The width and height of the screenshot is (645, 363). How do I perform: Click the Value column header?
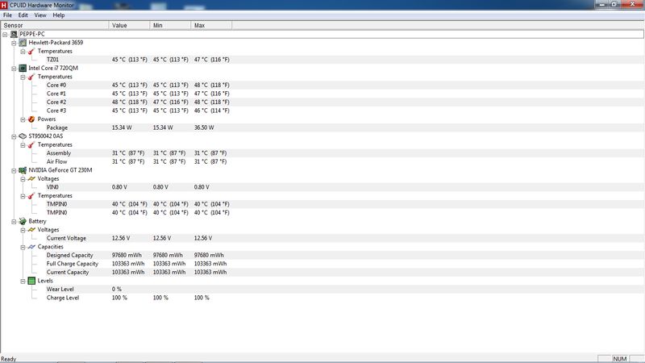tap(129, 26)
